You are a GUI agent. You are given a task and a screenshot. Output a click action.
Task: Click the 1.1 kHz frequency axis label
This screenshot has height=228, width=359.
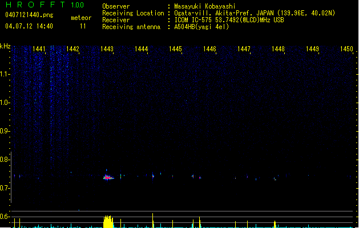(x=5, y=74)
